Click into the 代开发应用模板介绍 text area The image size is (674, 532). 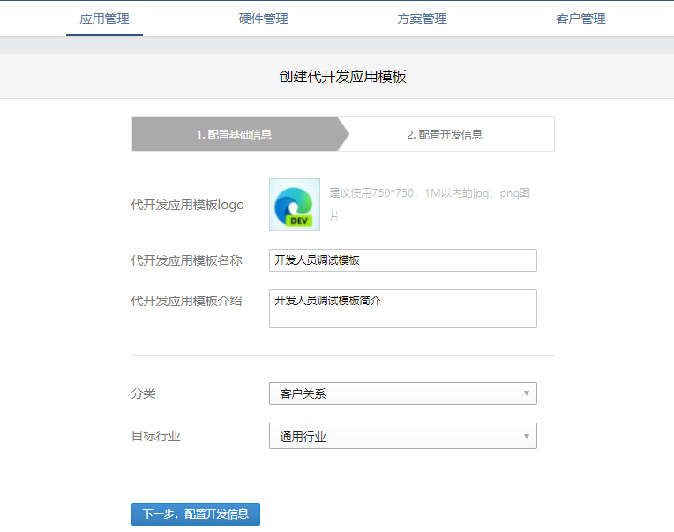click(402, 309)
